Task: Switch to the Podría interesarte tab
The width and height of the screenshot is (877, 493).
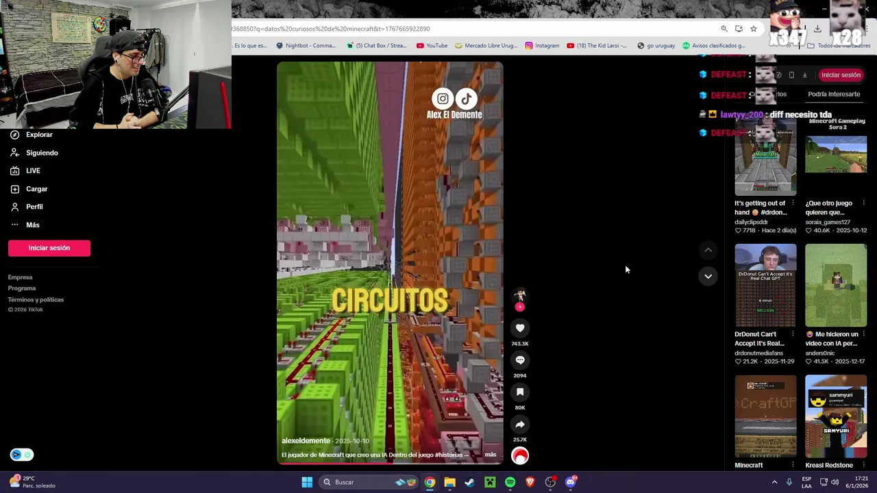Action: 834,94
